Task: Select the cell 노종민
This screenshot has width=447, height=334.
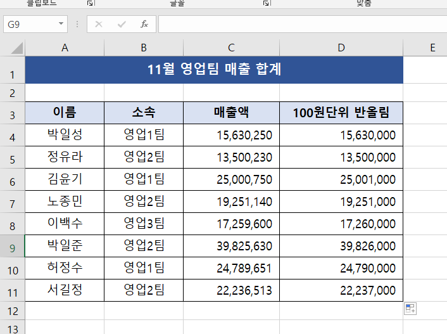Action: pyautogui.click(x=65, y=202)
